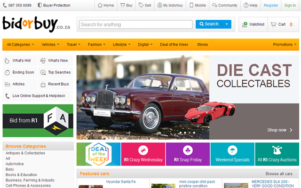Click the Articles list icon

[x=8, y=84]
